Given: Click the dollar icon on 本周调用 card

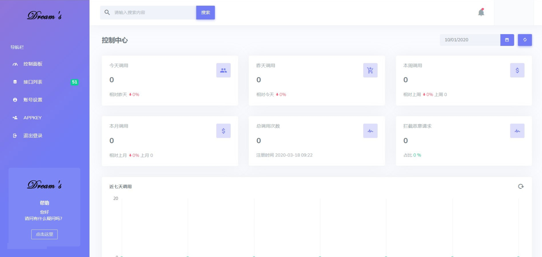Looking at the screenshot, I should (x=517, y=70).
